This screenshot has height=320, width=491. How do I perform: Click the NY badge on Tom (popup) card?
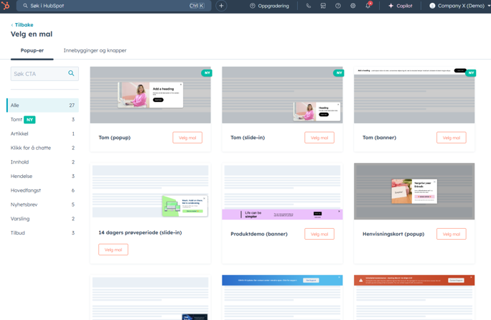point(207,73)
